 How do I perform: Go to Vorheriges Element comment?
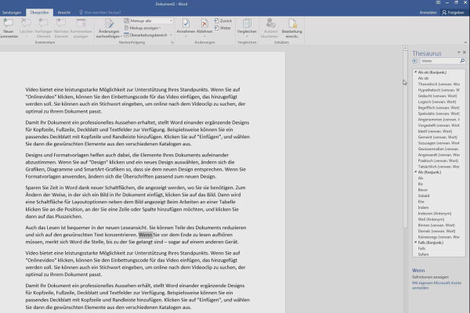(x=43, y=28)
